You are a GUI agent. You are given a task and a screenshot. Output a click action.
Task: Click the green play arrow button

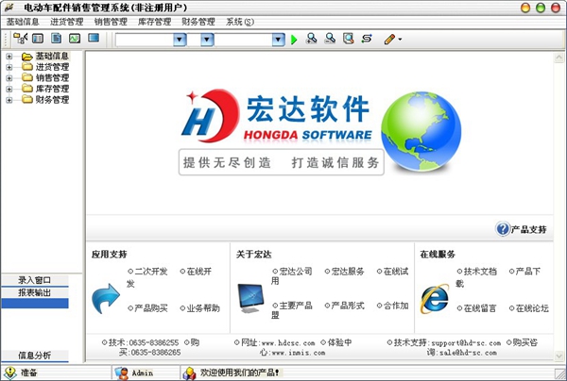point(294,40)
